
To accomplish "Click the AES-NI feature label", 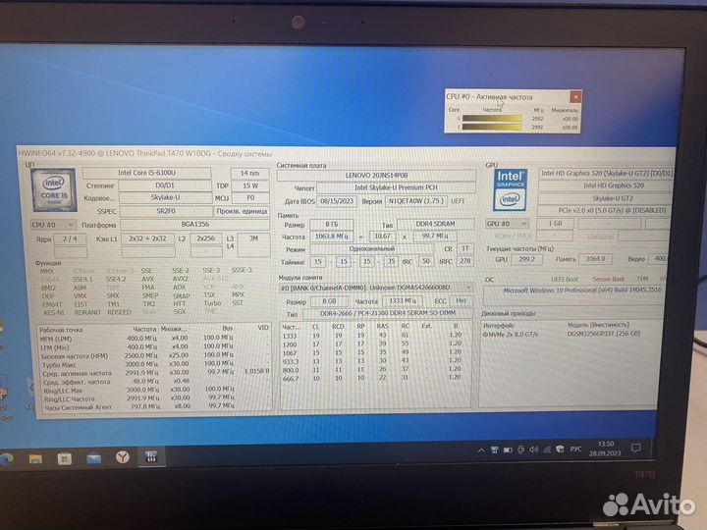I will [x=54, y=313].
